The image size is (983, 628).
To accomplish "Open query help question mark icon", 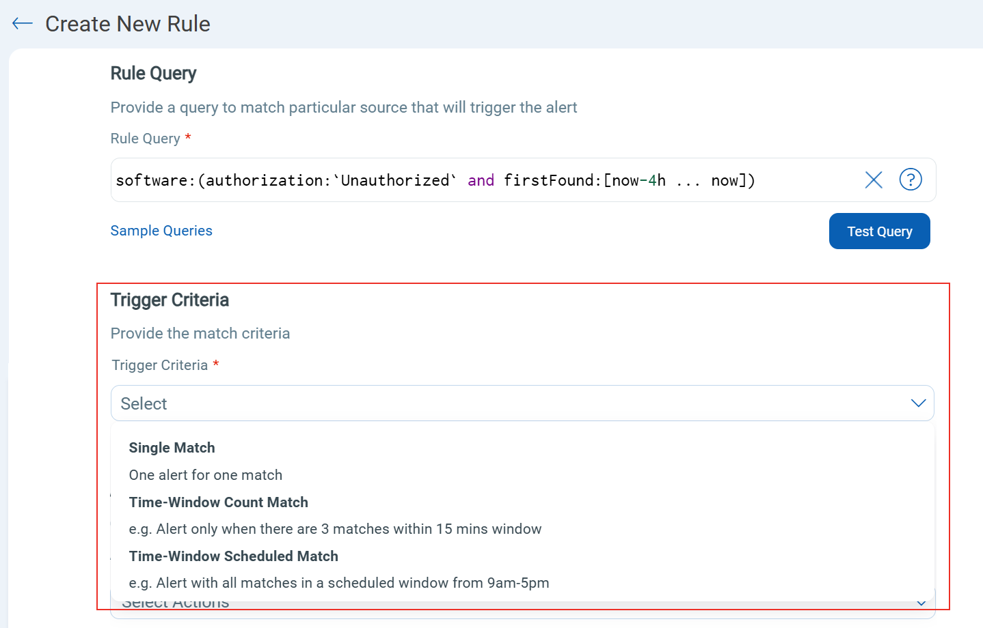I will [x=911, y=180].
